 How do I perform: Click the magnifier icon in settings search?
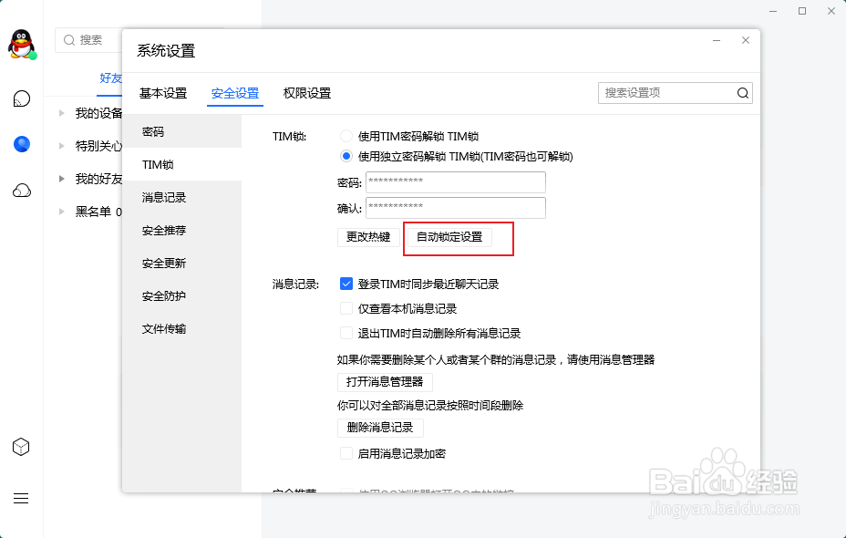click(743, 93)
